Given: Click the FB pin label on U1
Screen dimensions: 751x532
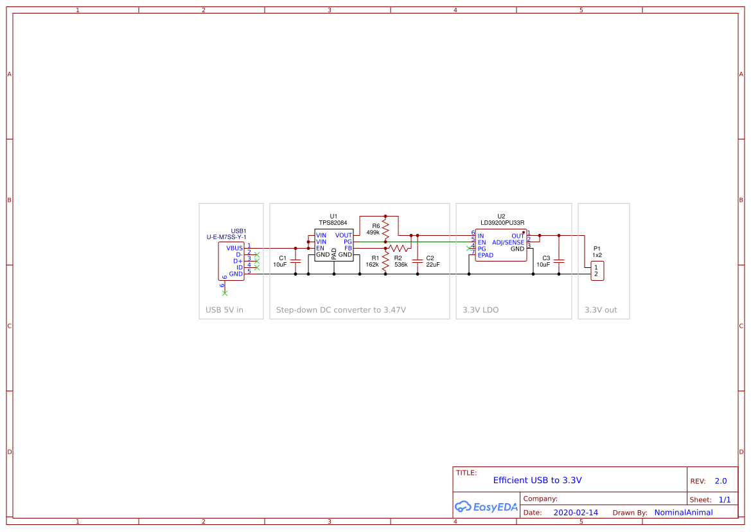Looking at the screenshot, I should (348, 248).
